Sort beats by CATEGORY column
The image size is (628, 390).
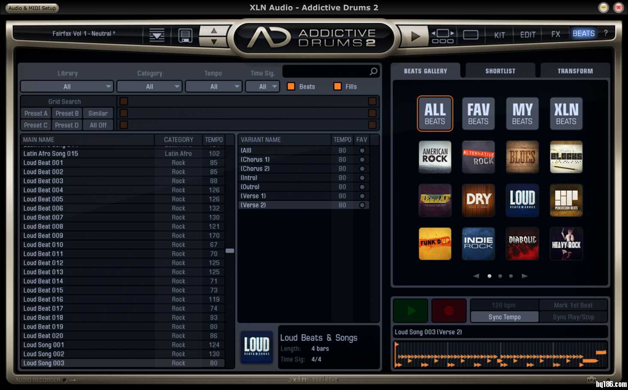(x=178, y=140)
